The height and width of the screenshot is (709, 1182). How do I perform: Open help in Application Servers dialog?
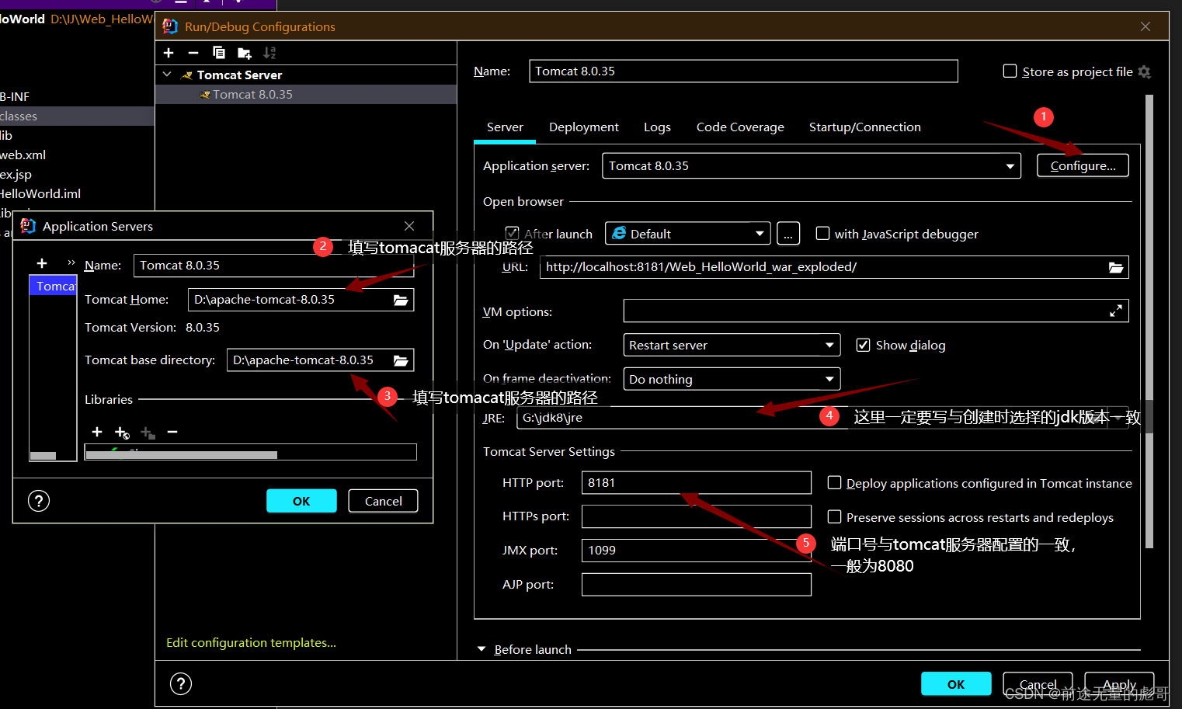(x=39, y=501)
